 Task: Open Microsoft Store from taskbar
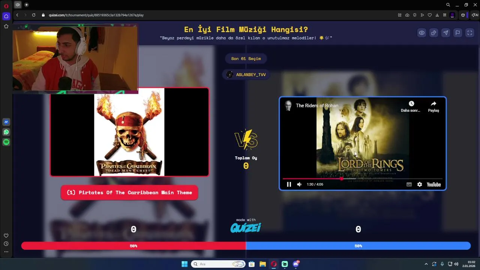pyautogui.click(x=252, y=264)
